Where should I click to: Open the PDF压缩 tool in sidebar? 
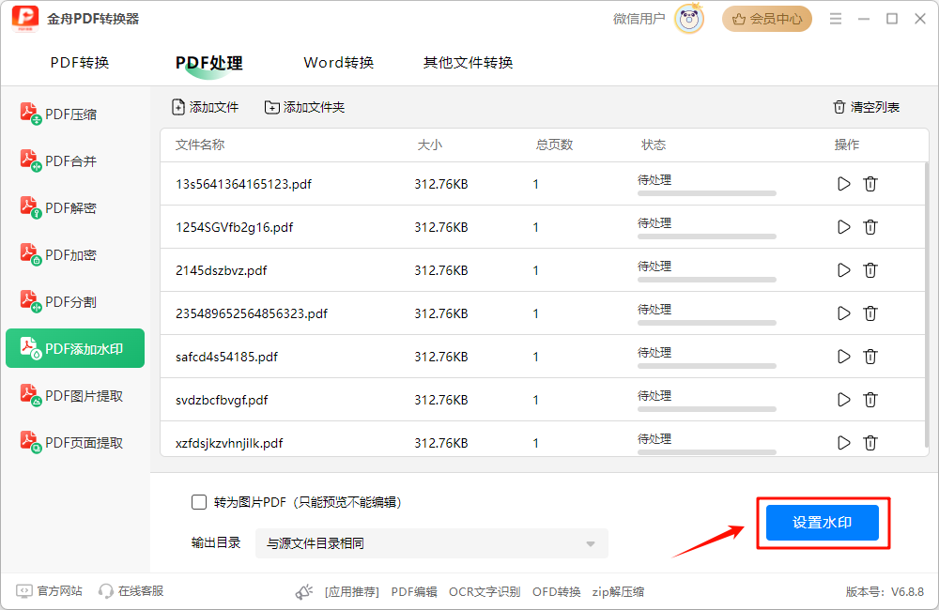point(75,114)
